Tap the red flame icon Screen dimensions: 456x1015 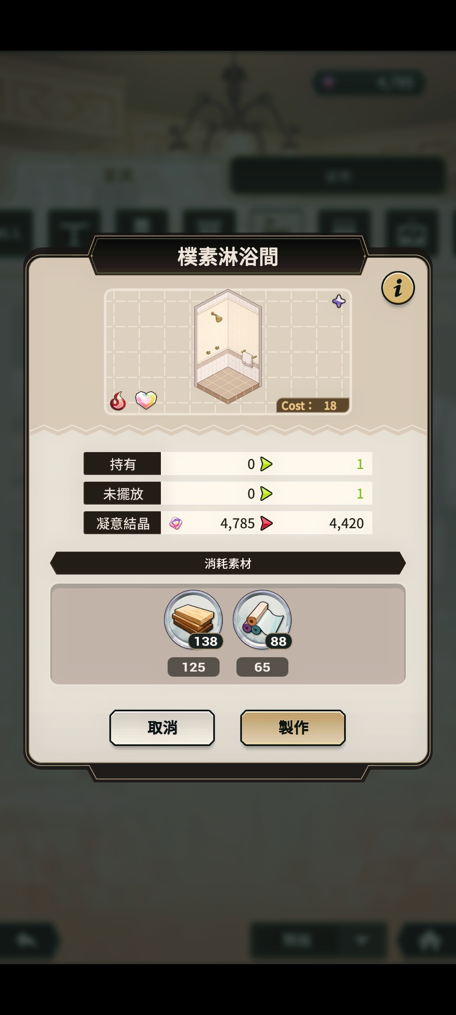(118, 401)
